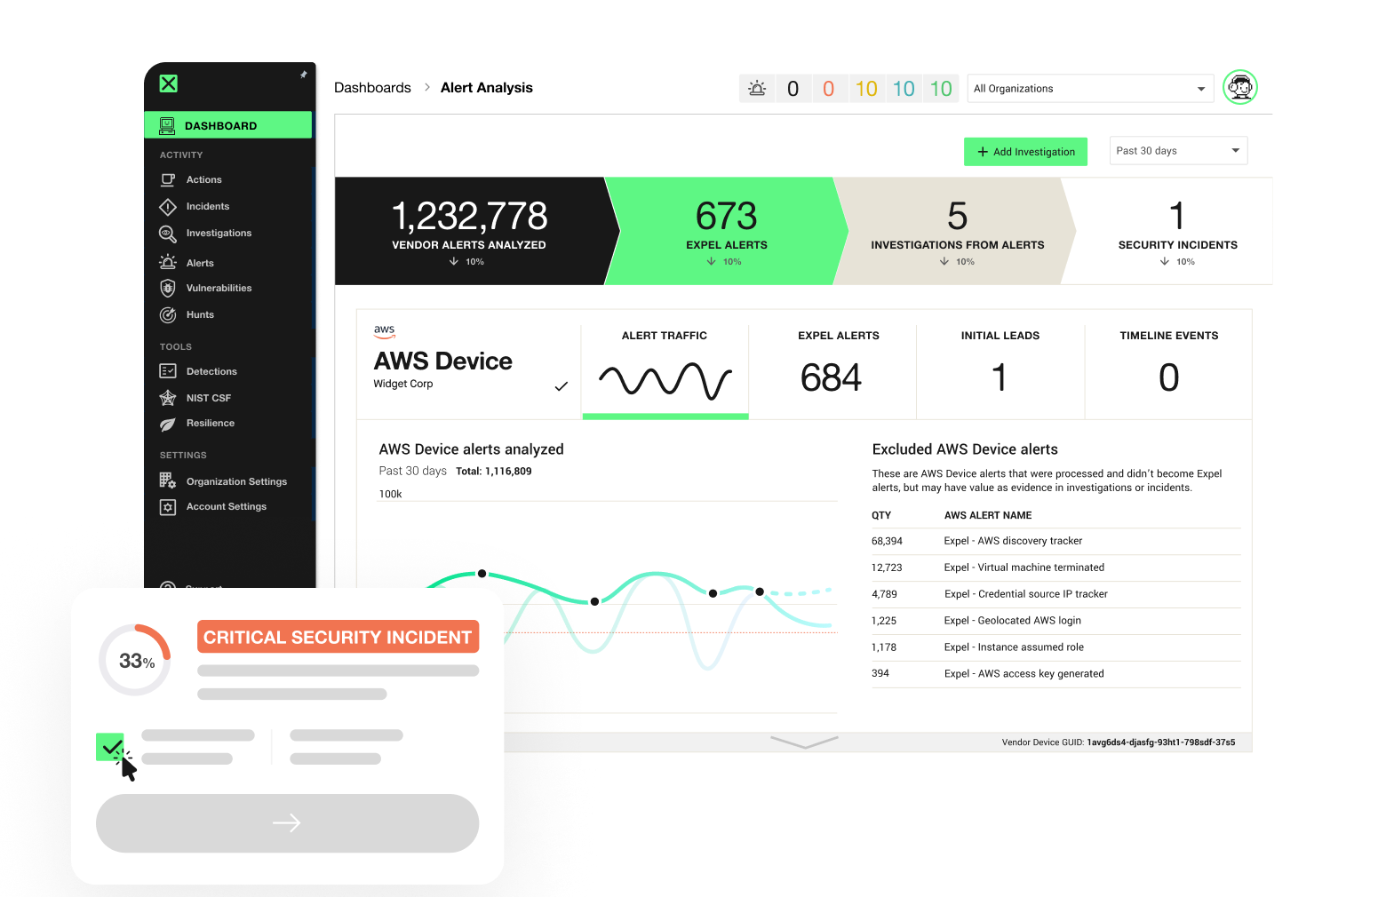Click the Vulnerabilities shield icon
The width and height of the screenshot is (1386, 897).
point(167,289)
